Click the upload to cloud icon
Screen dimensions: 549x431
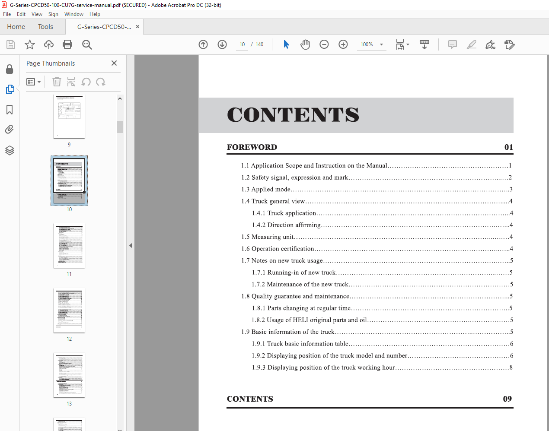coord(49,44)
